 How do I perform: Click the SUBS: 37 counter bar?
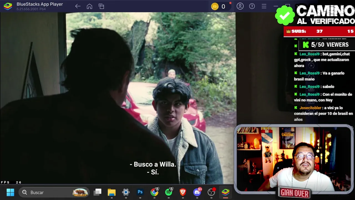(319, 31)
